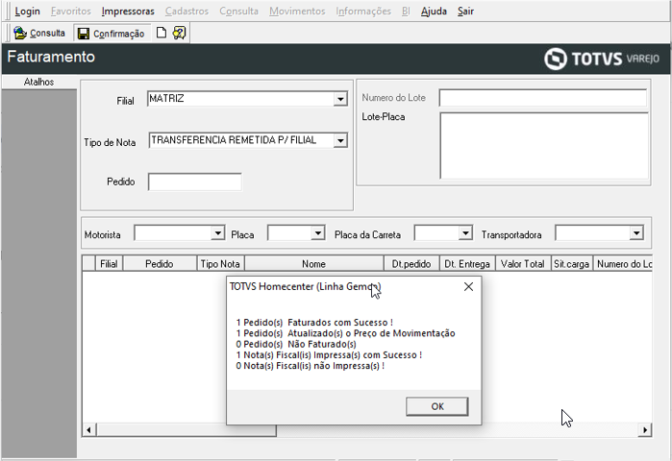Click the Valor Total column header
672x461 pixels.
pyautogui.click(x=523, y=264)
